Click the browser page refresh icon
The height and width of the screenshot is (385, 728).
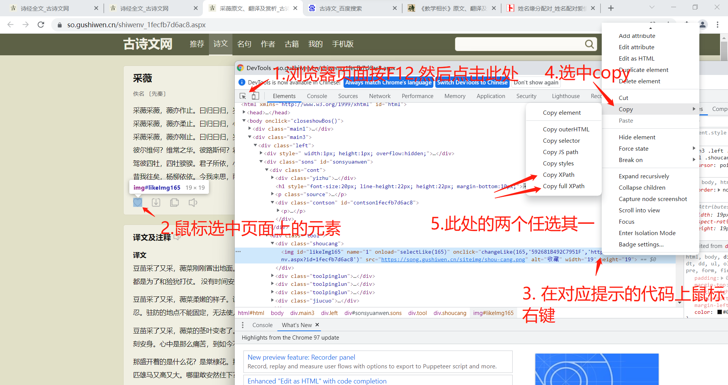pos(41,25)
